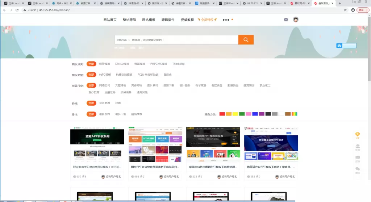This screenshot has width=371, height=202.
Task: Pick the rainbow multicolor swatch filter
Action: [x=294, y=114]
